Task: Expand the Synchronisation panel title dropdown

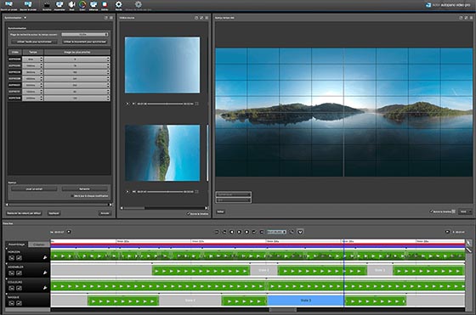Action: click(x=25, y=18)
